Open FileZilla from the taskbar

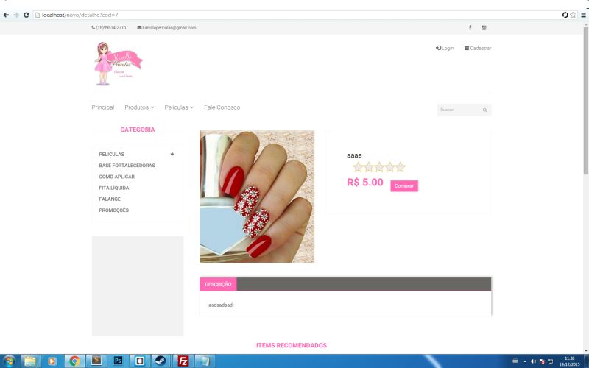pos(183,361)
